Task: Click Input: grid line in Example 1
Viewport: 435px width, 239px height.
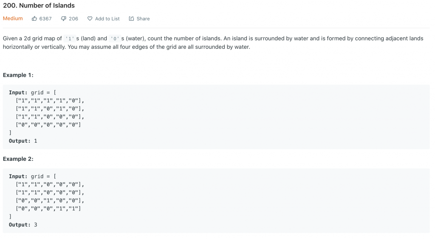Action: 32,92
